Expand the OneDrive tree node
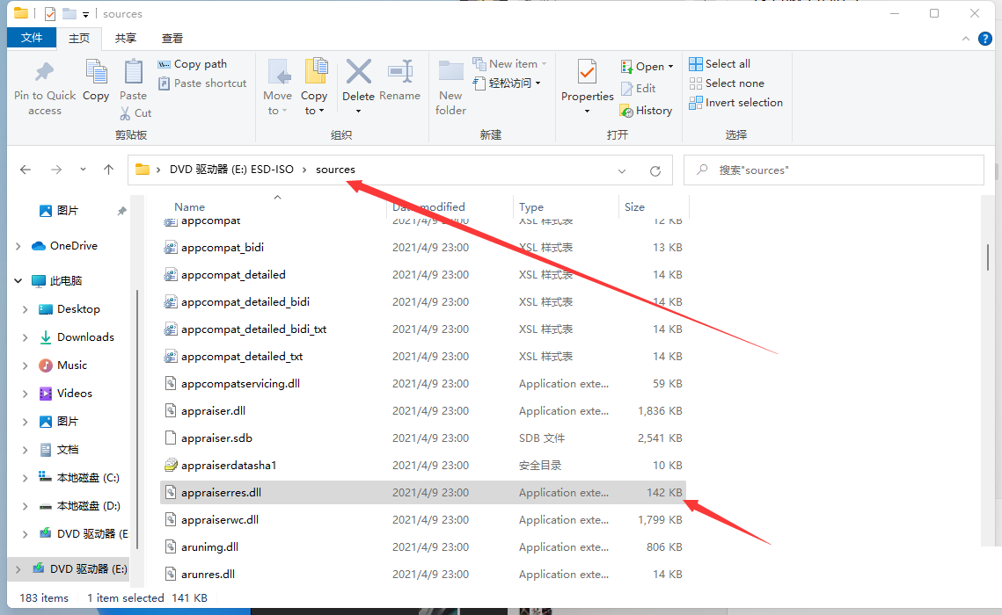This screenshot has height=615, width=1002. pyautogui.click(x=18, y=246)
